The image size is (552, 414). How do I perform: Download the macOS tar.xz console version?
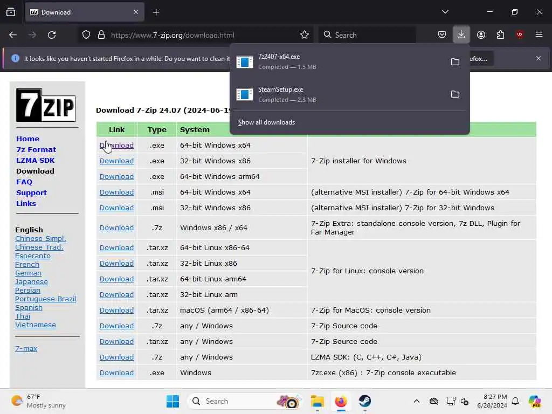(116, 310)
